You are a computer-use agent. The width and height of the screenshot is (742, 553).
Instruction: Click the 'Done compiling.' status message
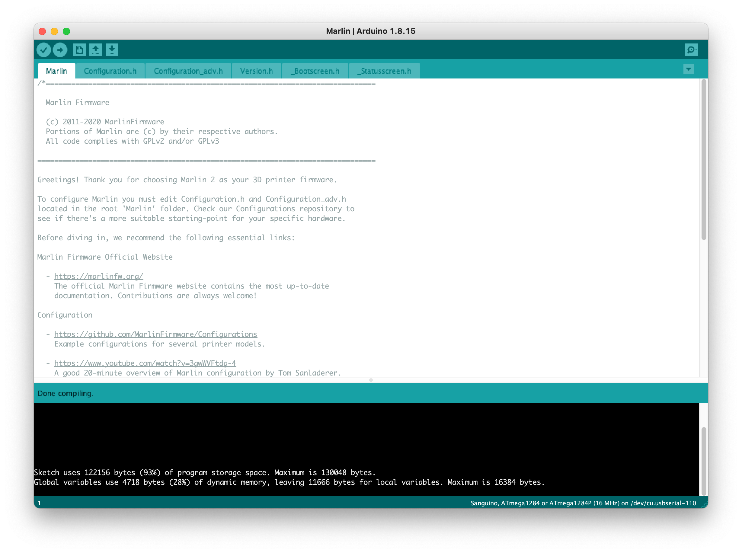point(65,393)
